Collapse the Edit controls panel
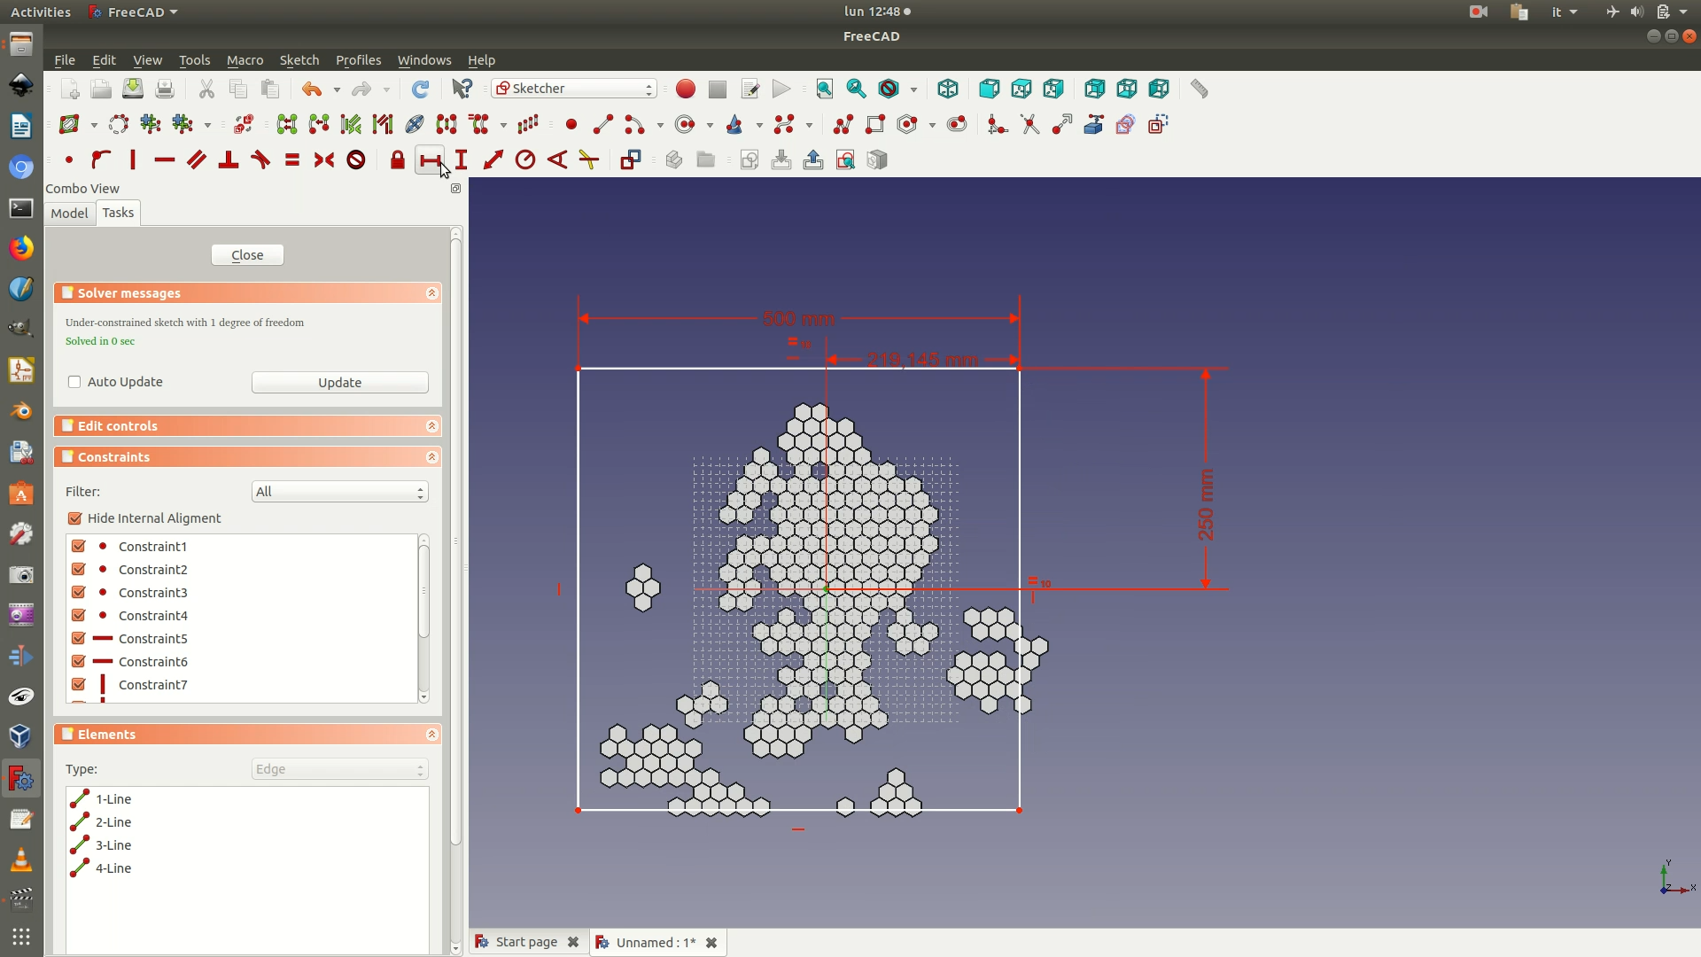Image resolution: width=1701 pixels, height=957 pixels. (432, 426)
